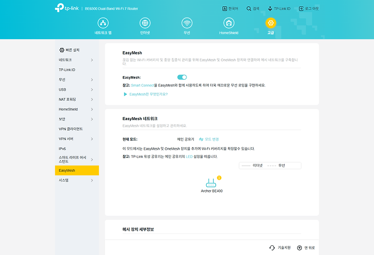The image size is (374, 255).
Task: Expand the NAT 포워딩 sidebar menu
Action: click(x=77, y=99)
